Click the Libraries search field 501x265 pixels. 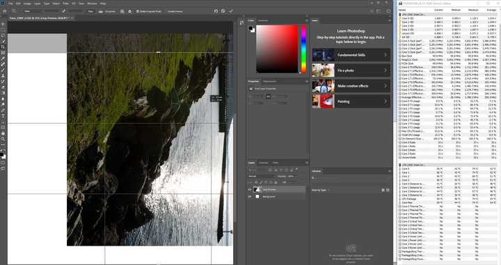350,178
